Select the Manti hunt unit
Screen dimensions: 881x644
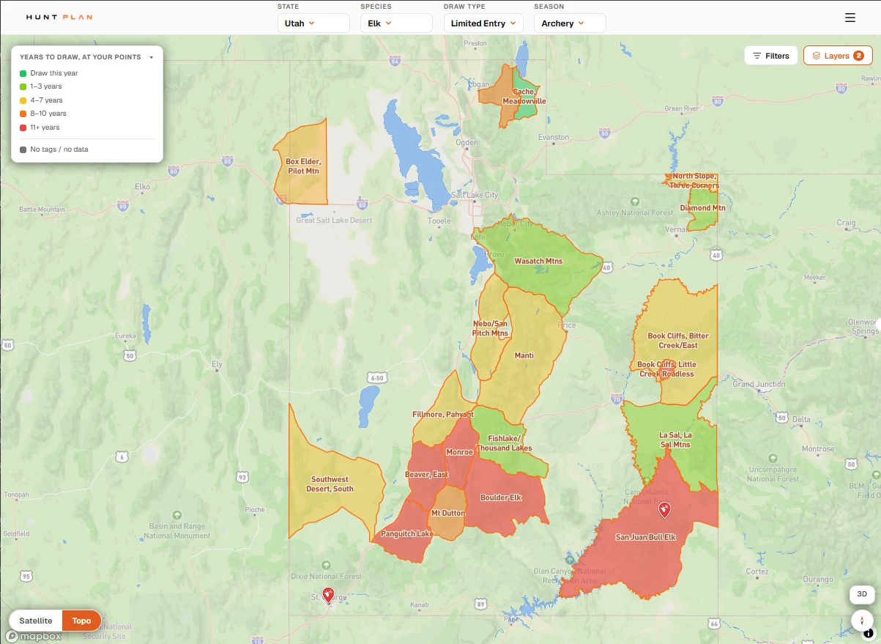pyautogui.click(x=524, y=355)
